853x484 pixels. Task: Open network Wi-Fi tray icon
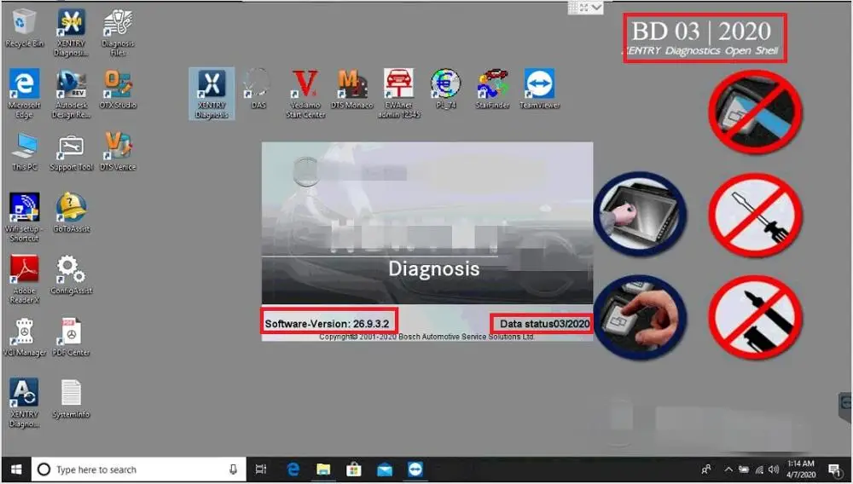click(x=759, y=470)
